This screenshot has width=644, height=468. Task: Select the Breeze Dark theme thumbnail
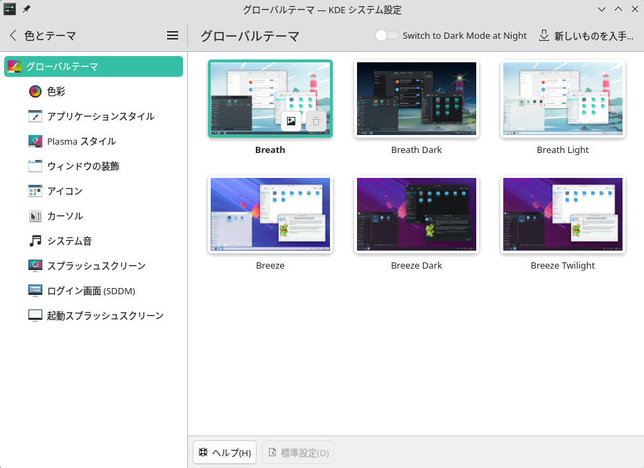click(x=417, y=214)
